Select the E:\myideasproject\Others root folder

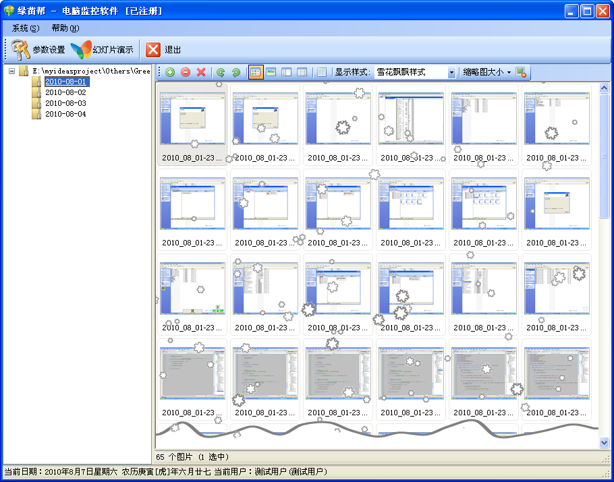coord(91,71)
